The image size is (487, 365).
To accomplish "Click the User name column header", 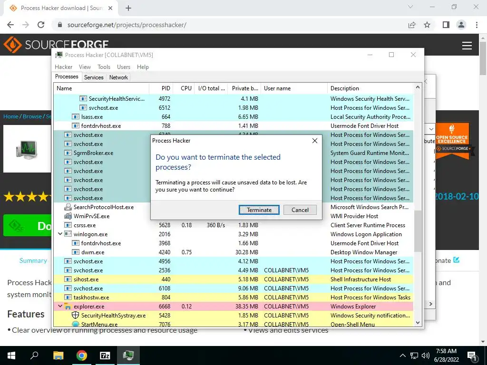I will tap(294, 88).
